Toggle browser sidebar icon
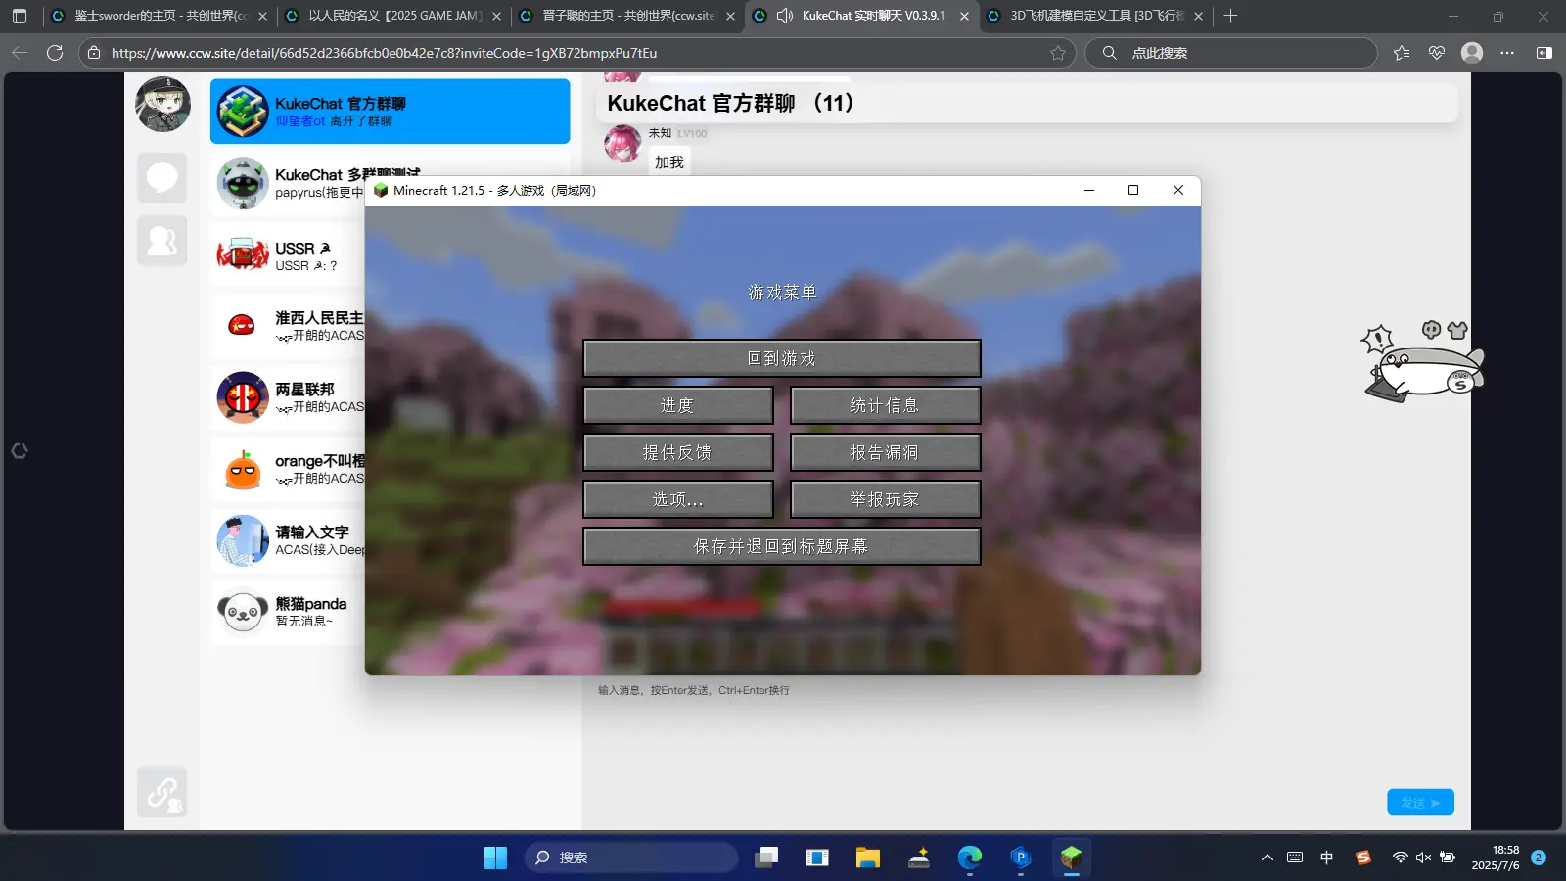The height and width of the screenshot is (881, 1566). point(1544,53)
